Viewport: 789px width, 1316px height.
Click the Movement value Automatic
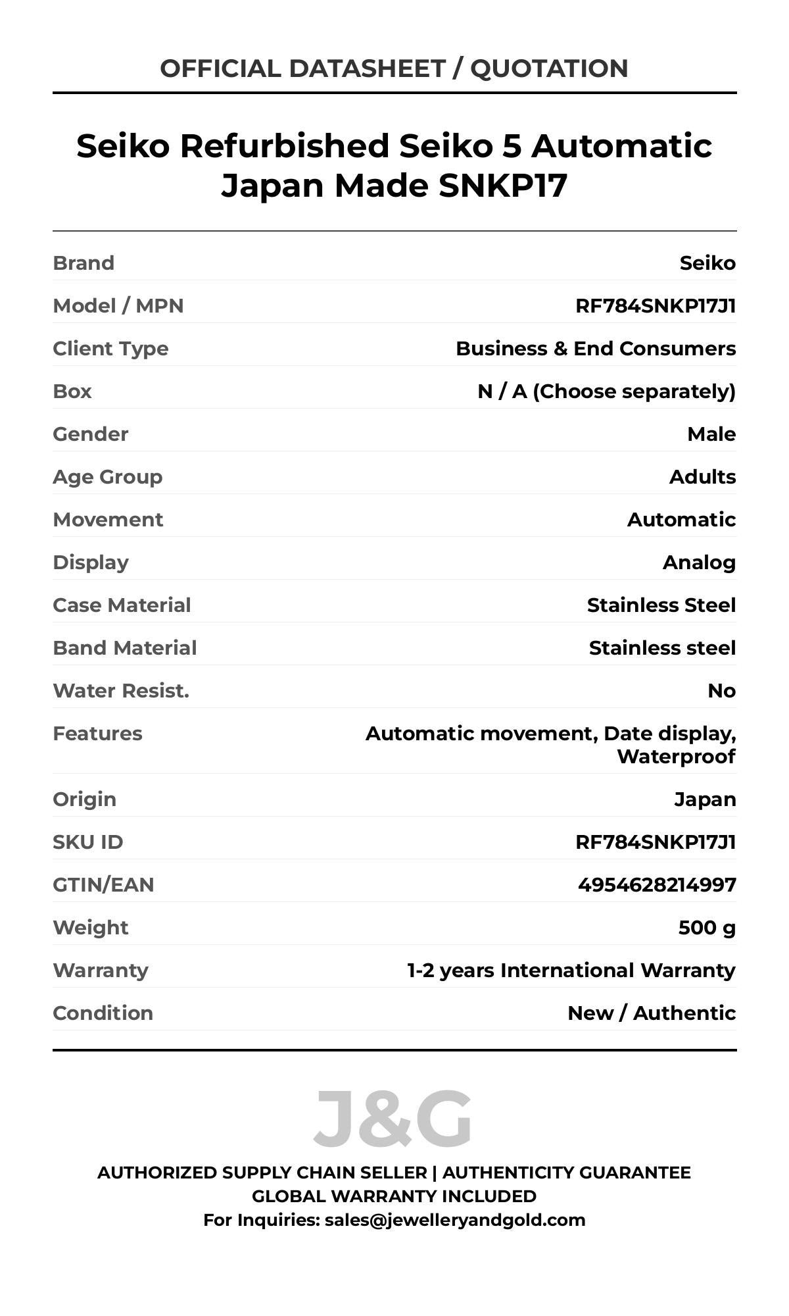[x=681, y=520]
